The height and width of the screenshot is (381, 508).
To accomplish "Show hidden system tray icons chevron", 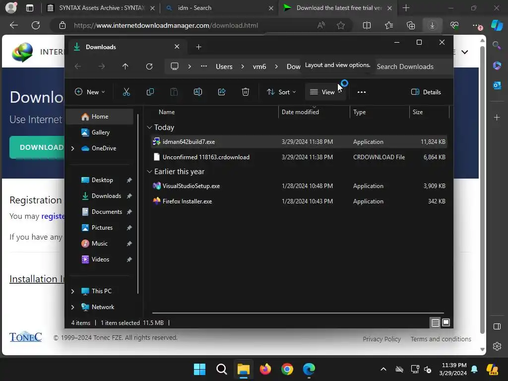I will pyautogui.click(x=383, y=369).
